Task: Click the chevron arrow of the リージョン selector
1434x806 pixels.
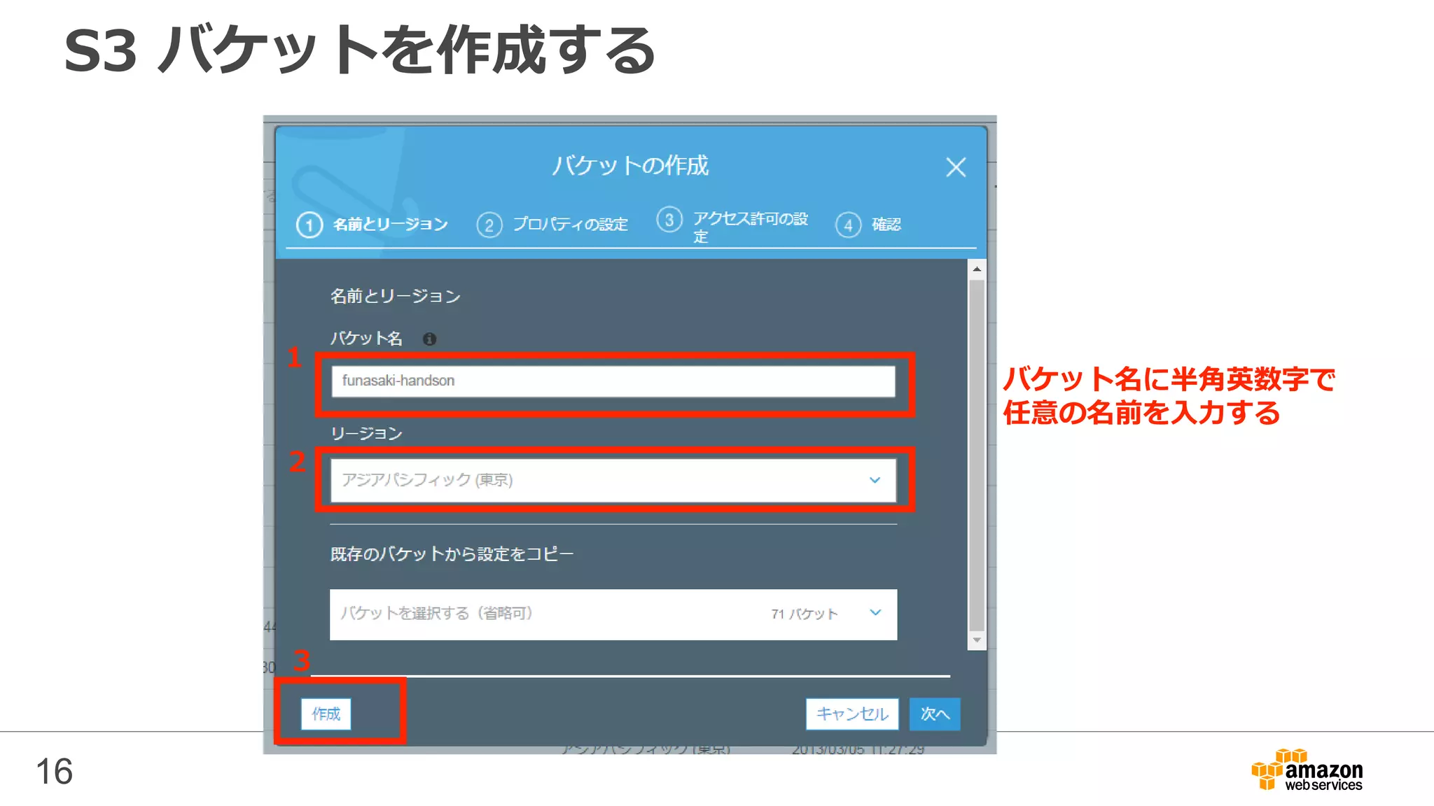Action: coord(875,480)
